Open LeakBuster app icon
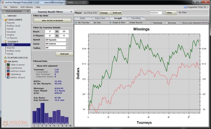Viewport: 211px width, 129px height. click(x=8, y=68)
